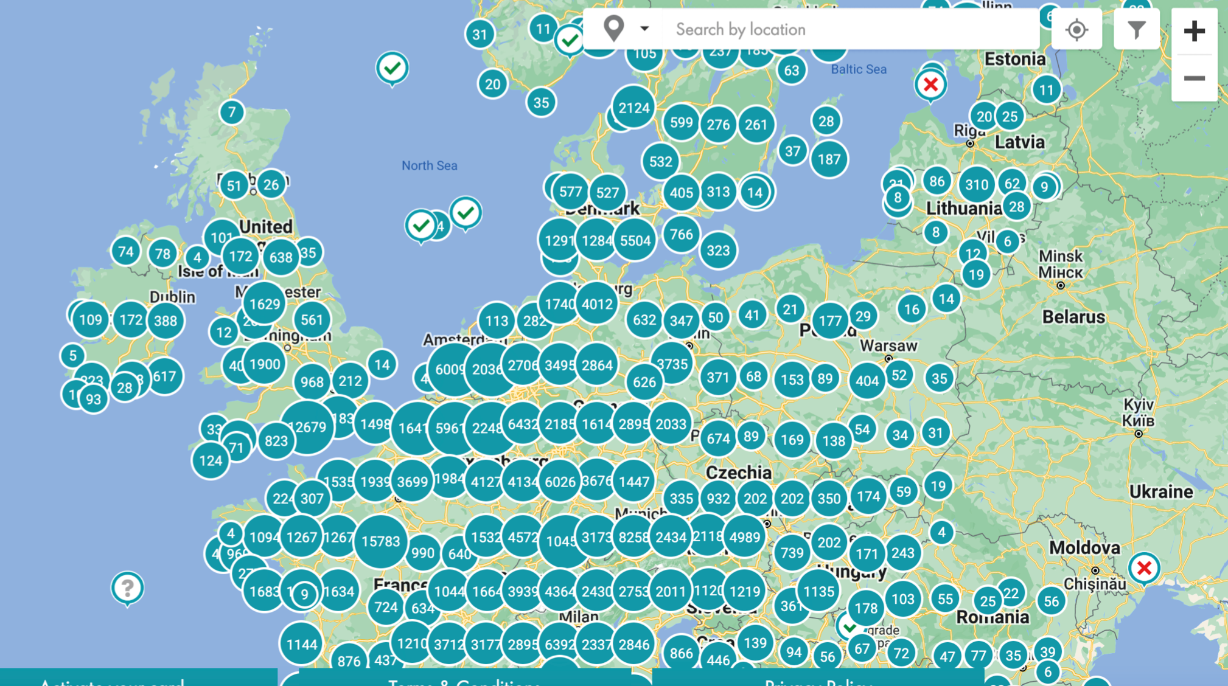This screenshot has height=686, width=1228.
Task: Click the red X marker near Estonia
Action: coord(930,85)
